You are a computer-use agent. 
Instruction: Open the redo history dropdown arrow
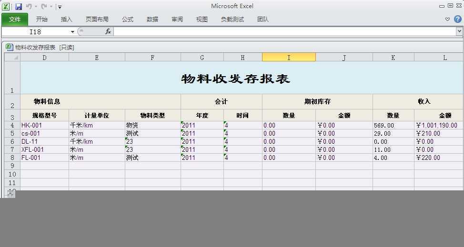click(51, 6)
